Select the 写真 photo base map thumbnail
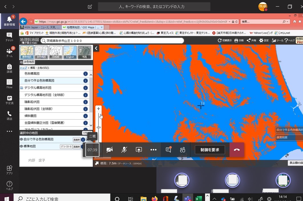This screenshot has height=201, width=303. coord(84,52)
